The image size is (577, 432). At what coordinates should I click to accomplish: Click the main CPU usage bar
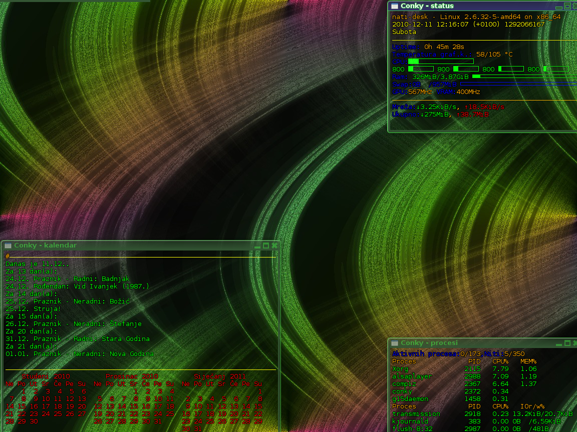[x=441, y=61]
